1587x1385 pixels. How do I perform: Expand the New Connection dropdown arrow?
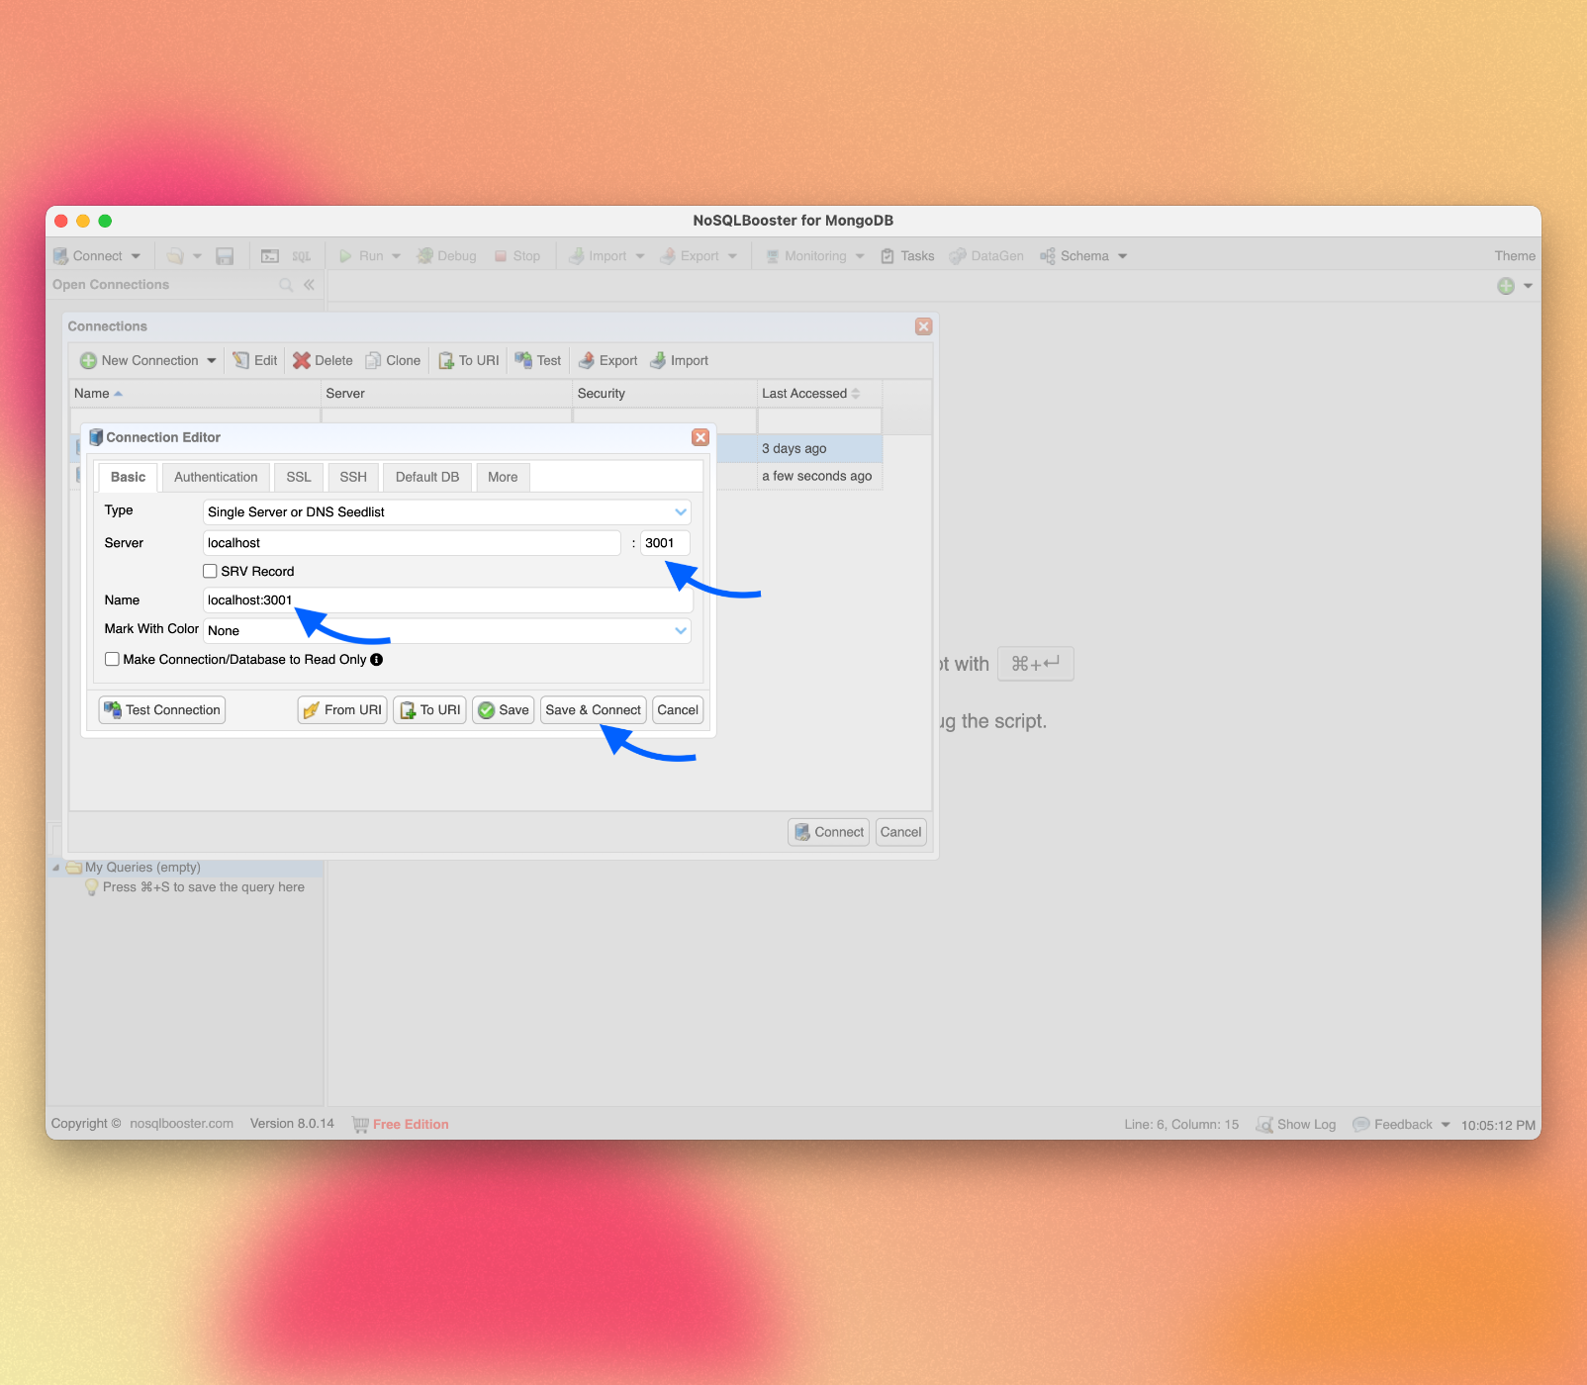coord(211,361)
